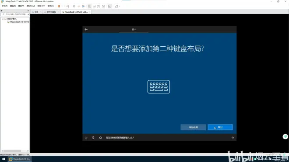Click the keyboard illustration icon
The width and height of the screenshot is (289, 162).
[159, 87]
